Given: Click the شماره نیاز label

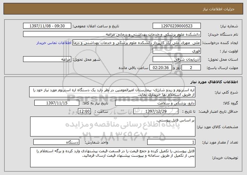Looking at the screenshot, I should 229,26.
